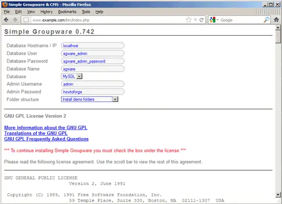Click the Folder structure label
The width and height of the screenshot is (282, 204).
click(x=23, y=100)
